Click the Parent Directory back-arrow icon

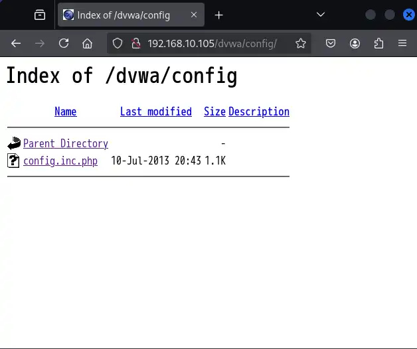click(14, 143)
